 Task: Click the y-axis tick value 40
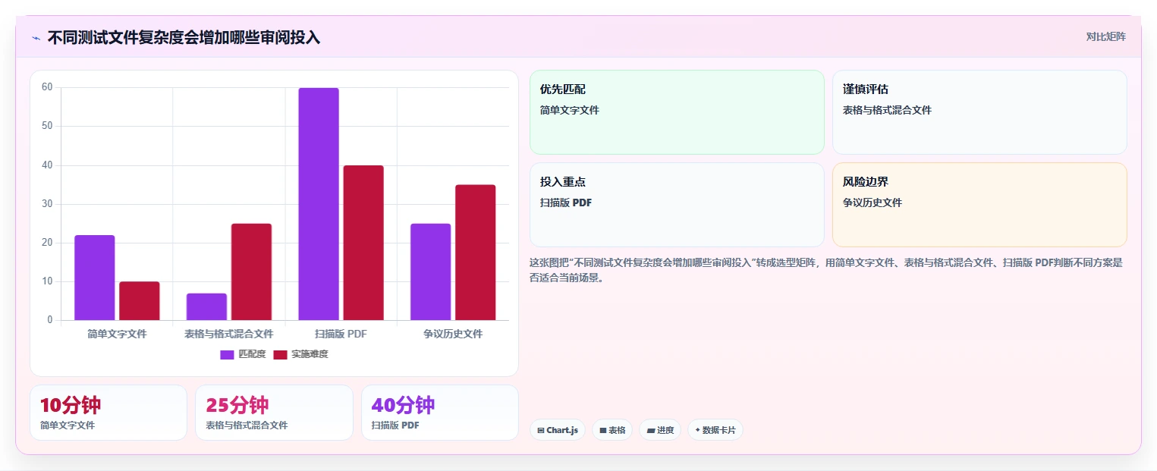[x=47, y=165]
